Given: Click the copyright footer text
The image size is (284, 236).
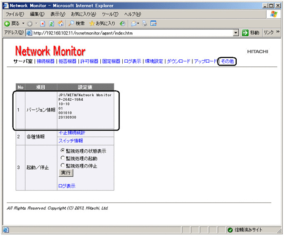Looking at the screenshot, I should pyautogui.click(x=57, y=208).
